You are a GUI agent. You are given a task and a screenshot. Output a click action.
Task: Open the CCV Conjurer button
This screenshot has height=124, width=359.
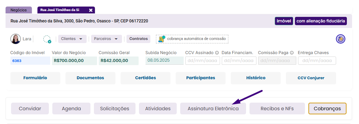coord(311,78)
